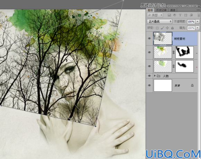This screenshot has width=201, height=159.
Task: Open the 不透明度 opacity slider arrow
Action: (x=198, y=21)
